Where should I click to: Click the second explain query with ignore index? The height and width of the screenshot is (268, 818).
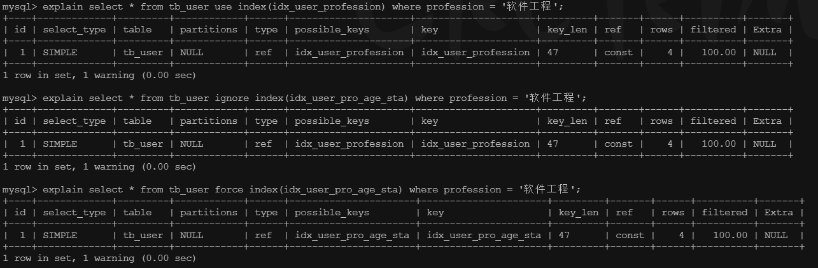(314, 98)
